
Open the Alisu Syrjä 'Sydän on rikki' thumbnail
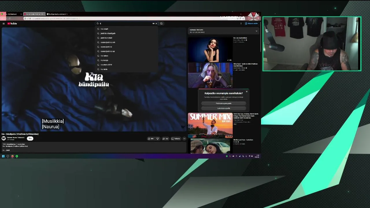pyautogui.click(x=210, y=75)
